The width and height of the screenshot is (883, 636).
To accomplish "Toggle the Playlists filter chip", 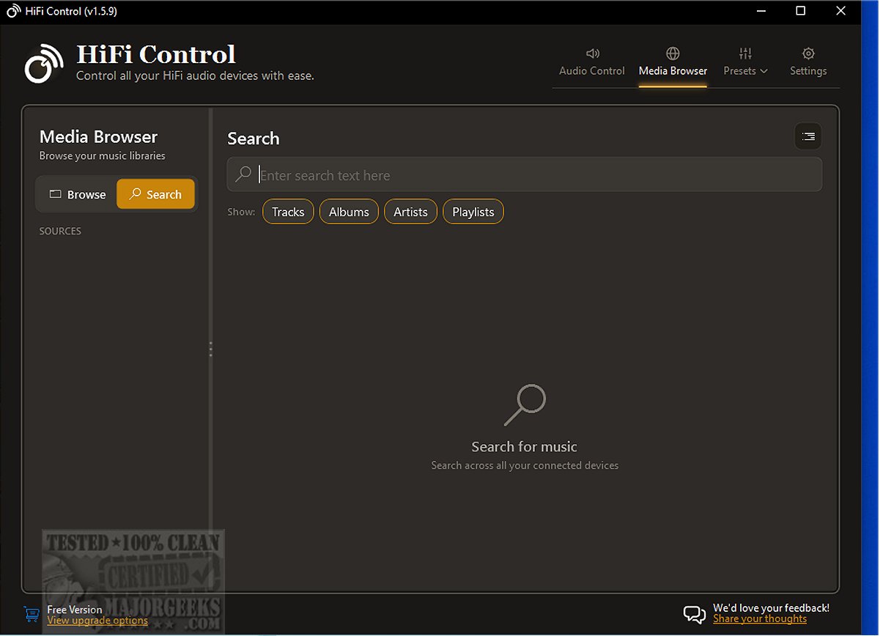I will coord(473,212).
